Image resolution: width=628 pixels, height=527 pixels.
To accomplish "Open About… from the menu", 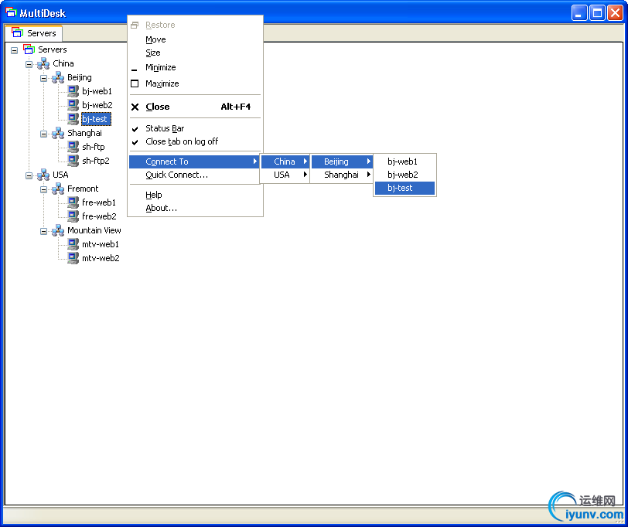I will (196, 208).
